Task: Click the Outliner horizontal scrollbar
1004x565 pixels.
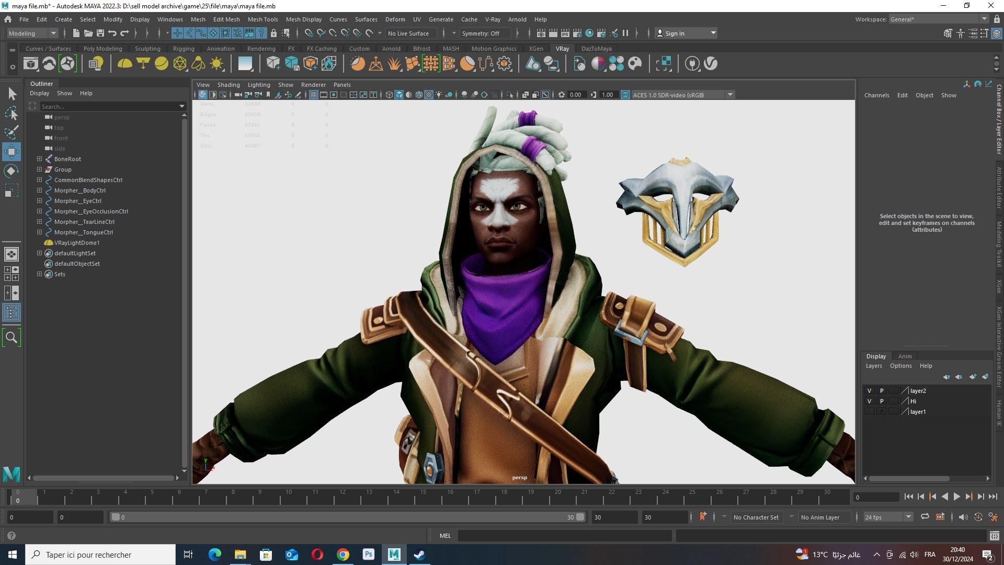Action: [103, 478]
